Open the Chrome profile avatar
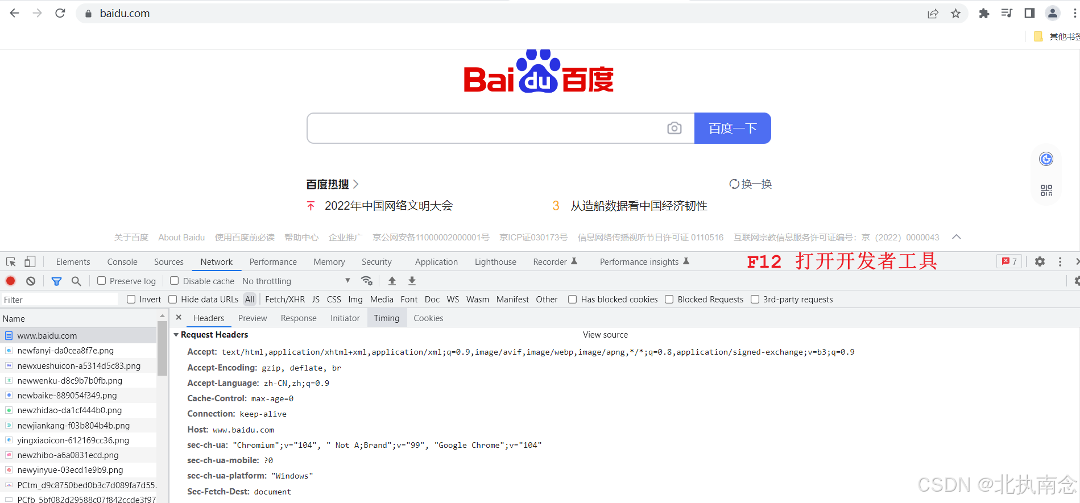 tap(1053, 13)
